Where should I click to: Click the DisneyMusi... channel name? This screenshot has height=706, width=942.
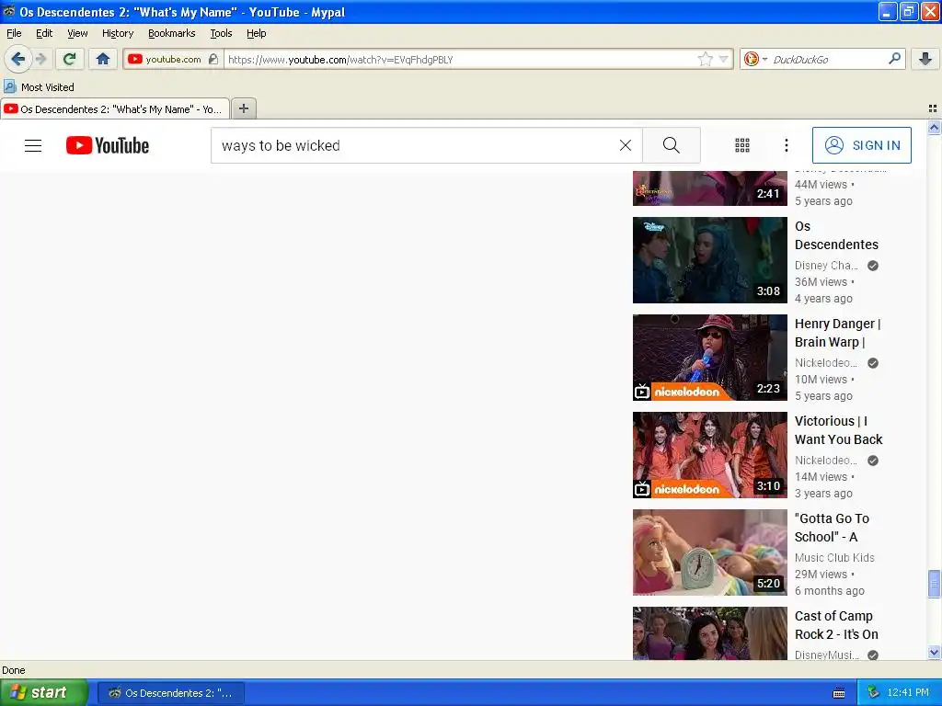(x=827, y=655)
